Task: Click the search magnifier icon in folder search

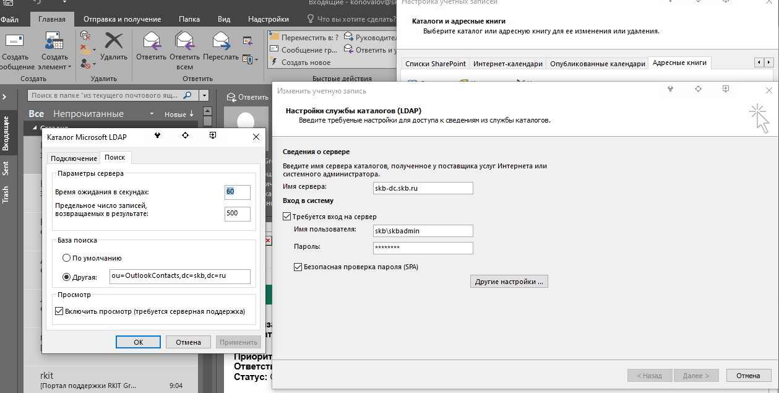Action: tap(187, 96)
